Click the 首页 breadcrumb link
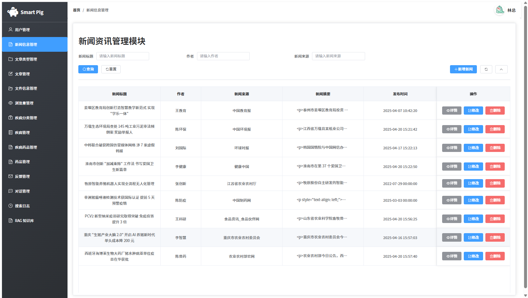 point(77,10)
